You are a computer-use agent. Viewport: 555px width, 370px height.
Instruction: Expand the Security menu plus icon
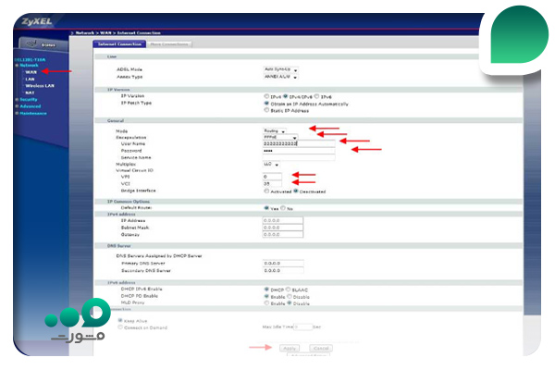[17, 100]
